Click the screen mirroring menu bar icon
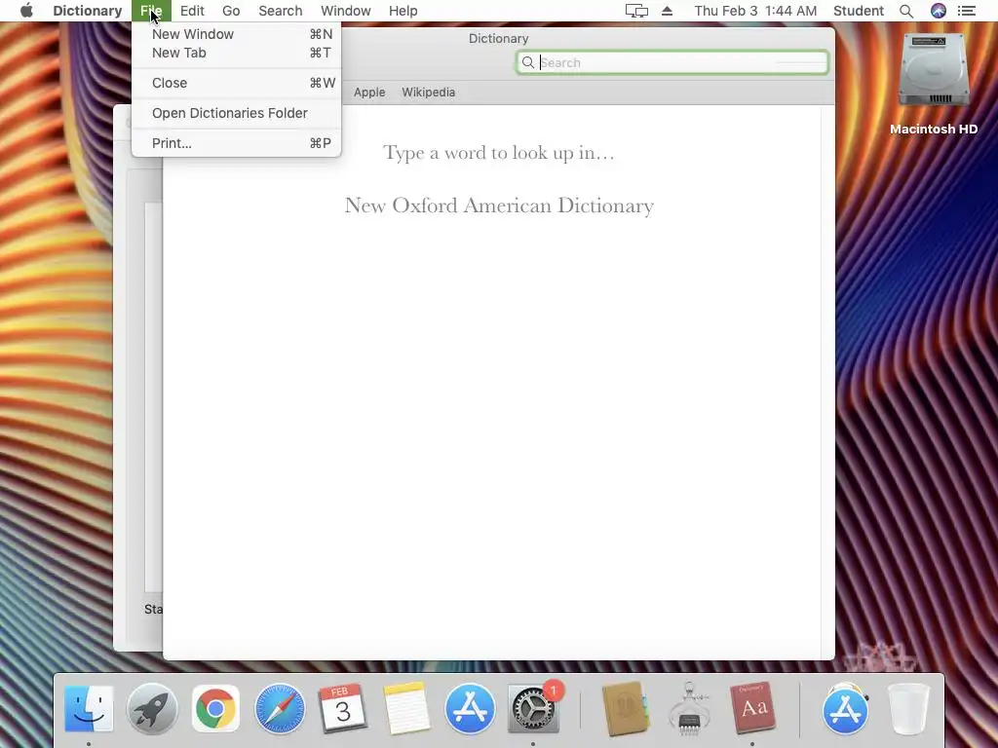This screenshot has height=748, width=998. 636,11
